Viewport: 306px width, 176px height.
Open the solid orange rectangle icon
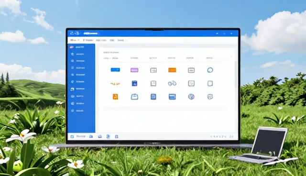coord(172,70)
